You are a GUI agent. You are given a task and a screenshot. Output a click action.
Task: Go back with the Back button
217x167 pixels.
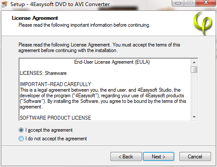point(126,157)
